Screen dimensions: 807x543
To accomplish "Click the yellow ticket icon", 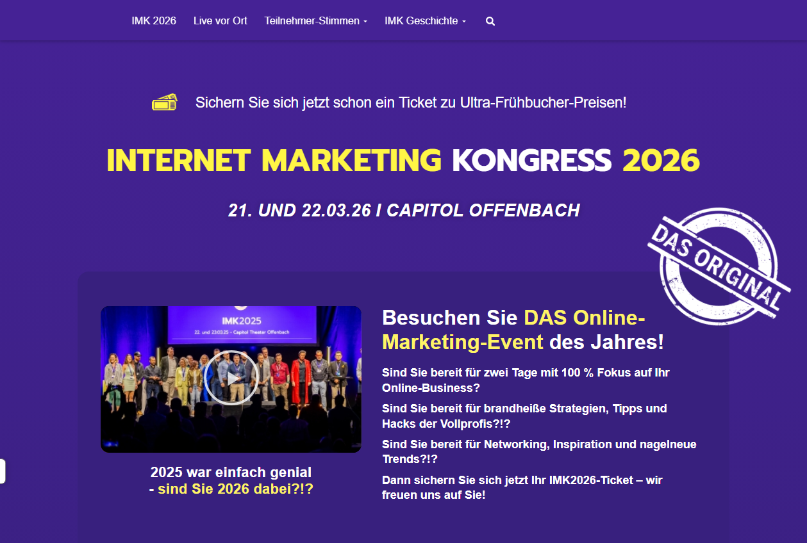I will pos(165,102).
